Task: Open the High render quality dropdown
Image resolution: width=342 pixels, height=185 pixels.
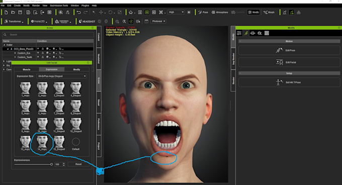Action: pos(176,12)
